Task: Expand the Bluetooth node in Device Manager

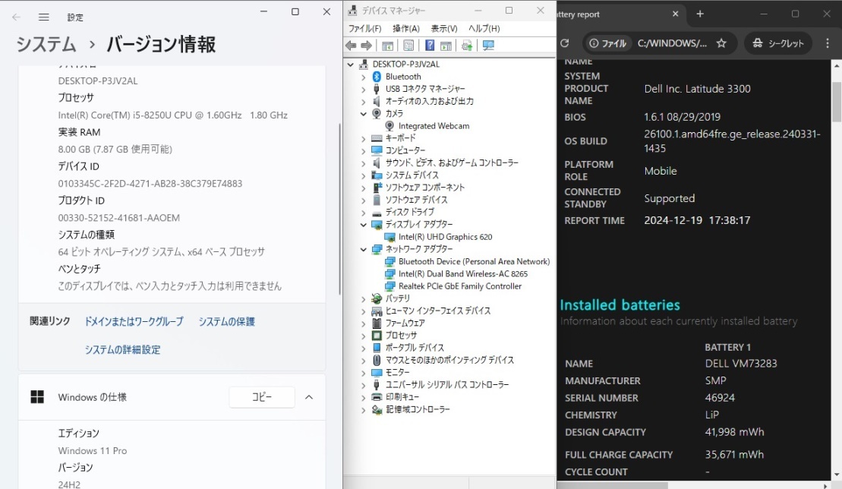Action: tap(364, 77)
